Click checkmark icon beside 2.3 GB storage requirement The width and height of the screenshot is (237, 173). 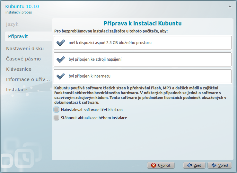(61, 43)
